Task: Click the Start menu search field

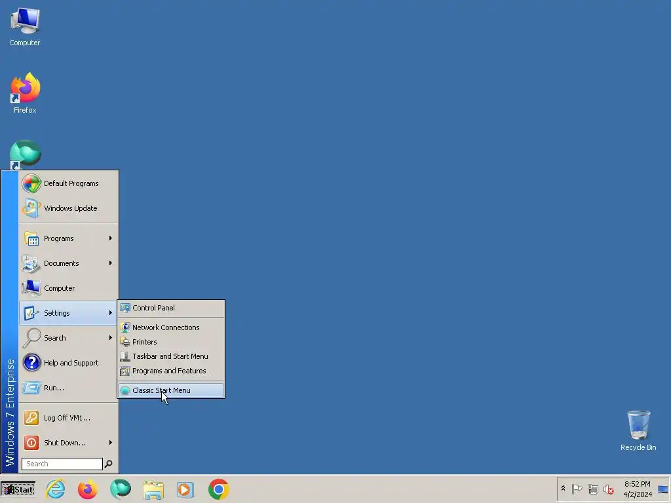Action: [x=62, y=464]
